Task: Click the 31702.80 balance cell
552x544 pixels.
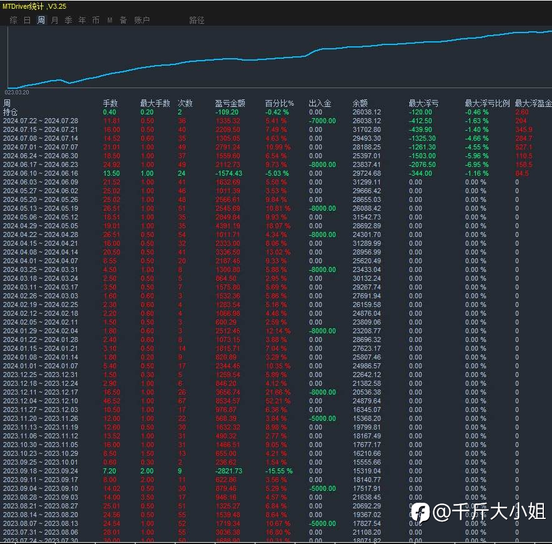Action: coord(367,129)
